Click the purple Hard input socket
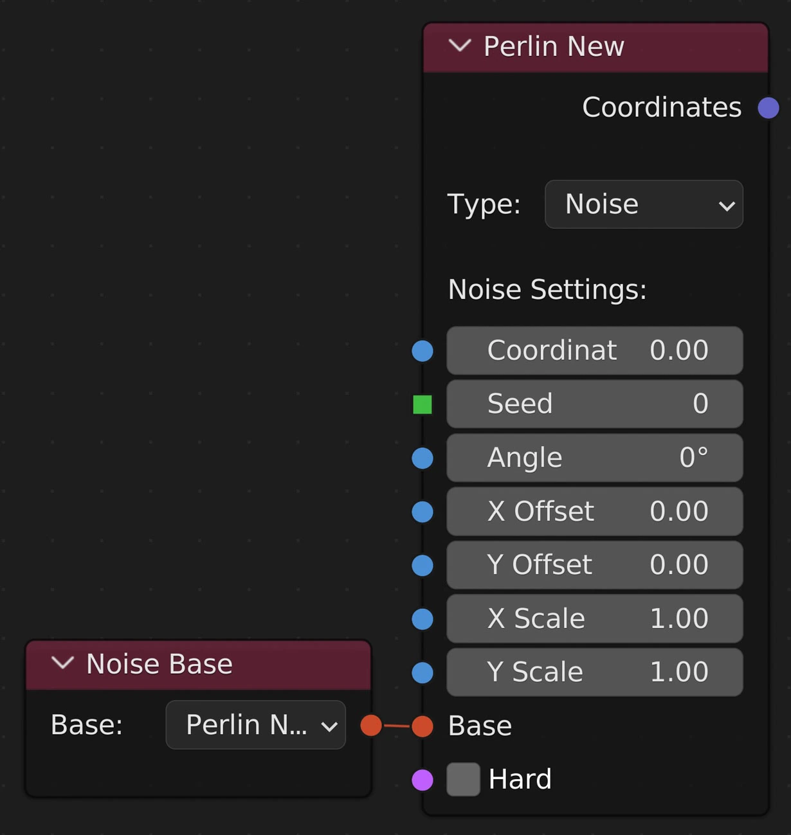Image resolution: width=791 pixels, height=835 pixels. click(x=423, y=780)
